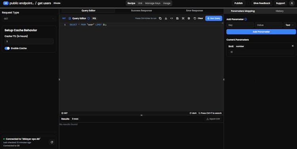This screenshot has height=149, width=297.
Task: Click the right panel vertical resize handle
Action: point(224,79)
